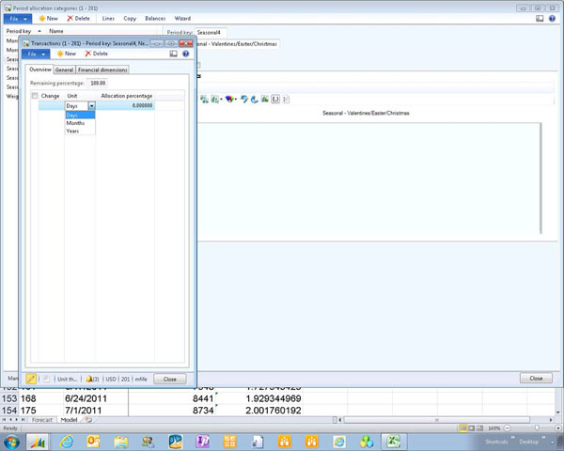This screenshot has height=451, width=564.
Task: Click the Windows Start button
Action: pos(13,441)
